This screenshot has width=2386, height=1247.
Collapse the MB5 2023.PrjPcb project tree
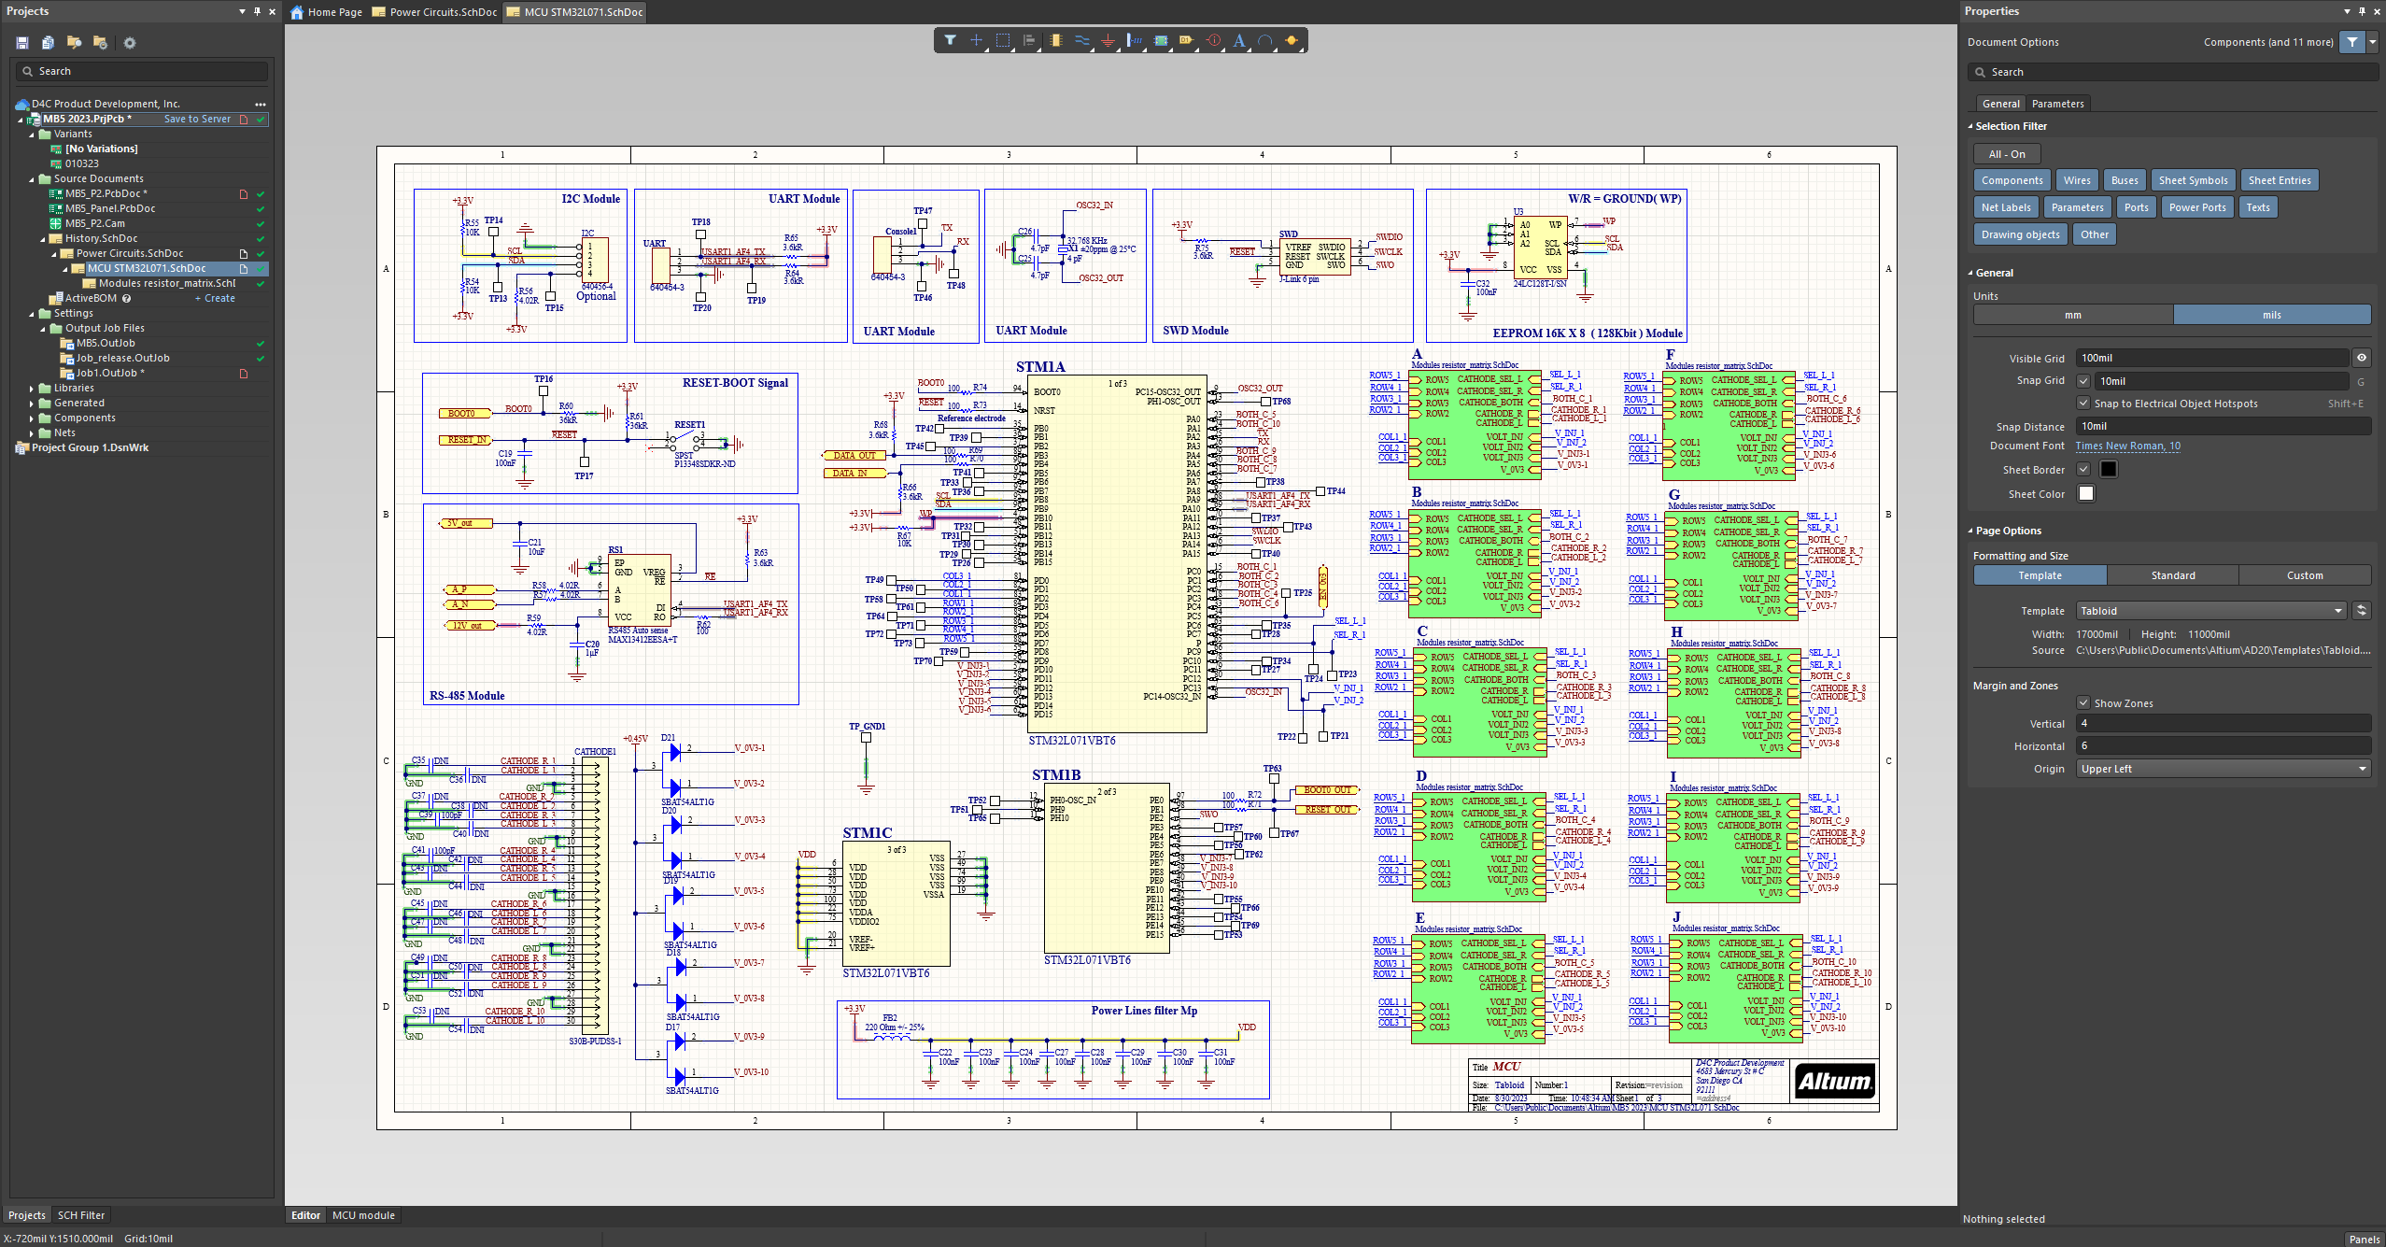21,120
